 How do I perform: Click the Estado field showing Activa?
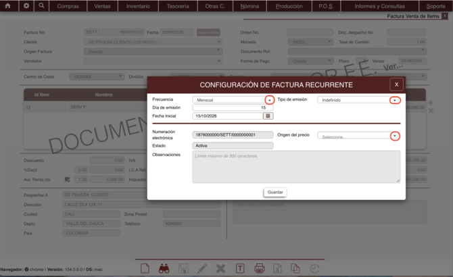233,146
